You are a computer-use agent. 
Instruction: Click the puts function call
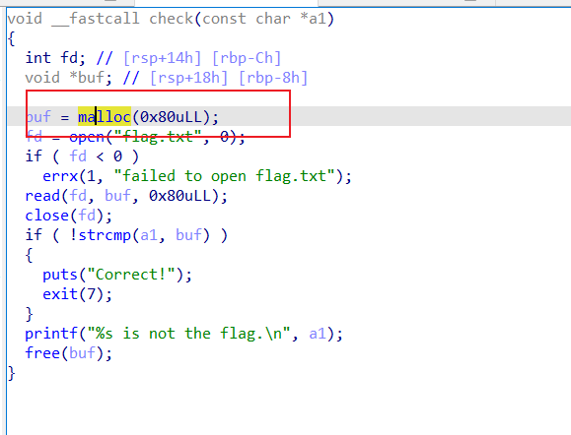coord(60,275)
